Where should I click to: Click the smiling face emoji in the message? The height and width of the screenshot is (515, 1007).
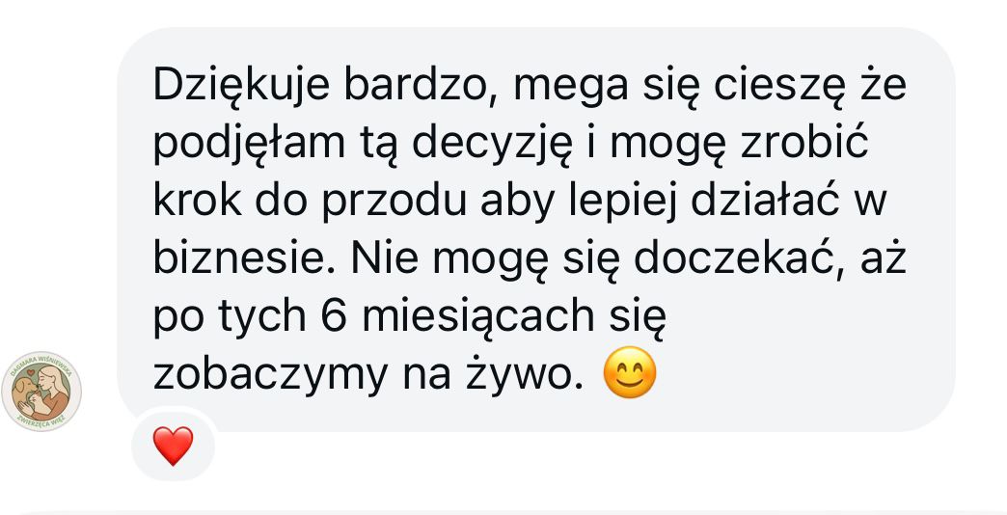point(630,372)
